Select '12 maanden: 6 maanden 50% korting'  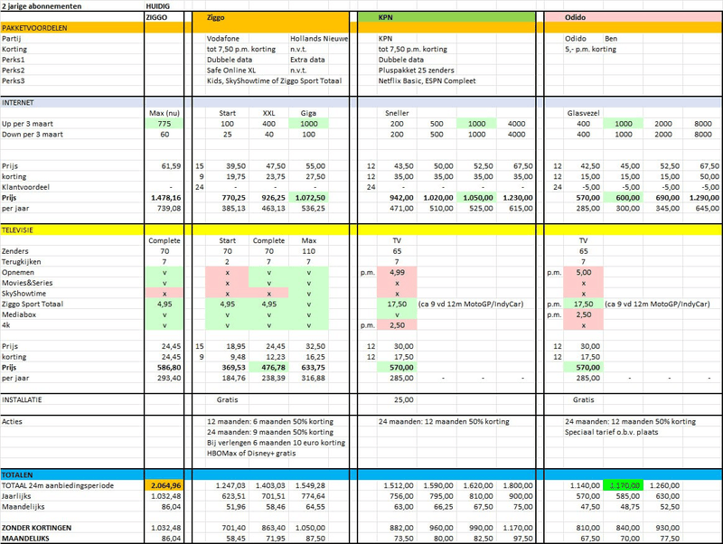tap(269, 421)
